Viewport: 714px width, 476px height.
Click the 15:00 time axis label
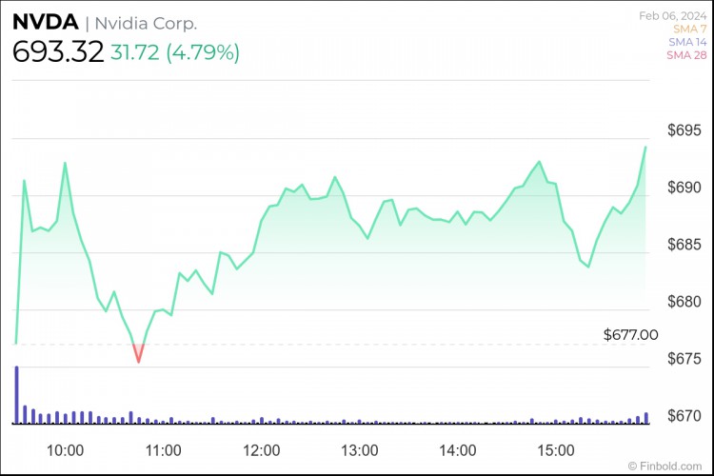coord(556,450)
